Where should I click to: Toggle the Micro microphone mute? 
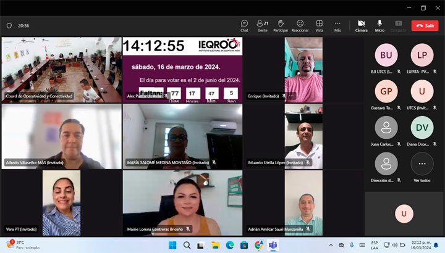379,26
